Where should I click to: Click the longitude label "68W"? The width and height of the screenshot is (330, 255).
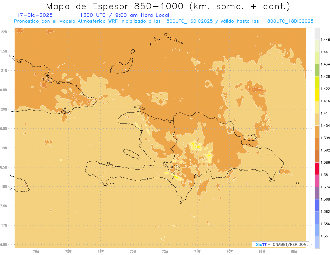pyautogui.click(x=294, y=251)
